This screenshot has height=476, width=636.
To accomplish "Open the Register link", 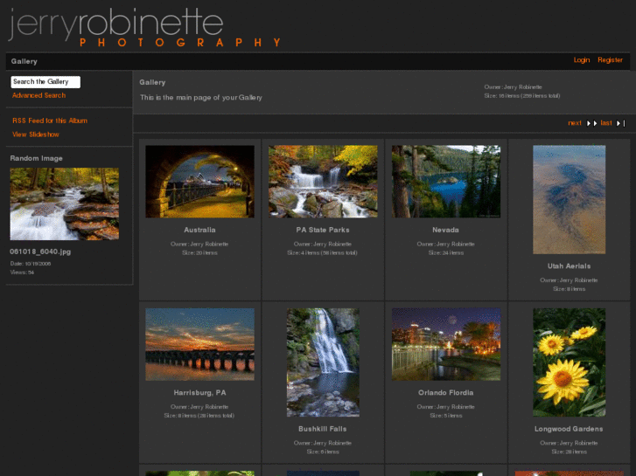I will pyautogui.click(x=610, y=60).
